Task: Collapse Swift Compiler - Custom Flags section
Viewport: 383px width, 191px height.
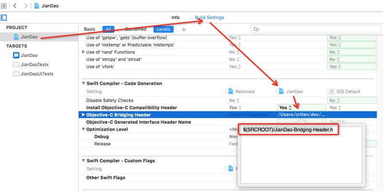Action: [x=83, y=161]
